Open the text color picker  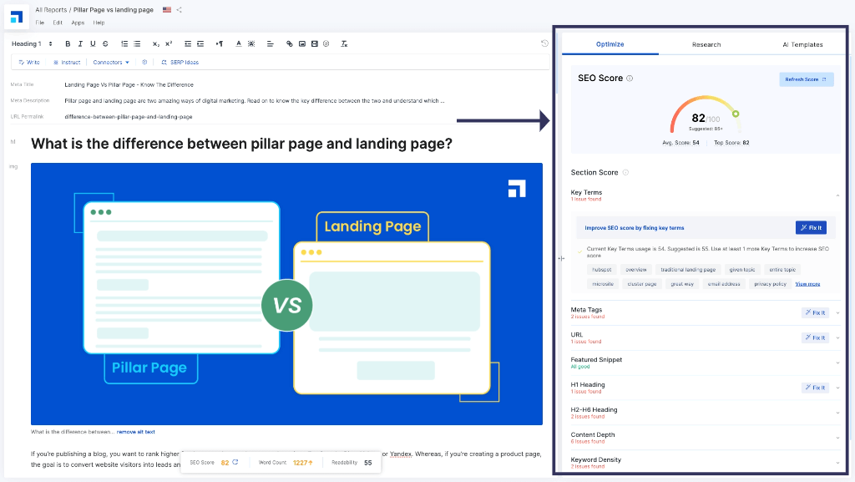(x=238, y=44)
